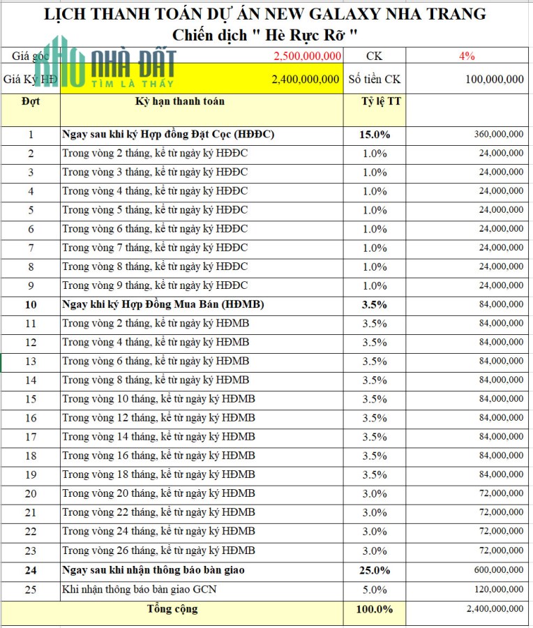Click Trong vòng 6 tháng, kể từ ngày ký HĐMB
Image resolution: width=533 pixels, height=628 pixels.
[x=156, y=361]
